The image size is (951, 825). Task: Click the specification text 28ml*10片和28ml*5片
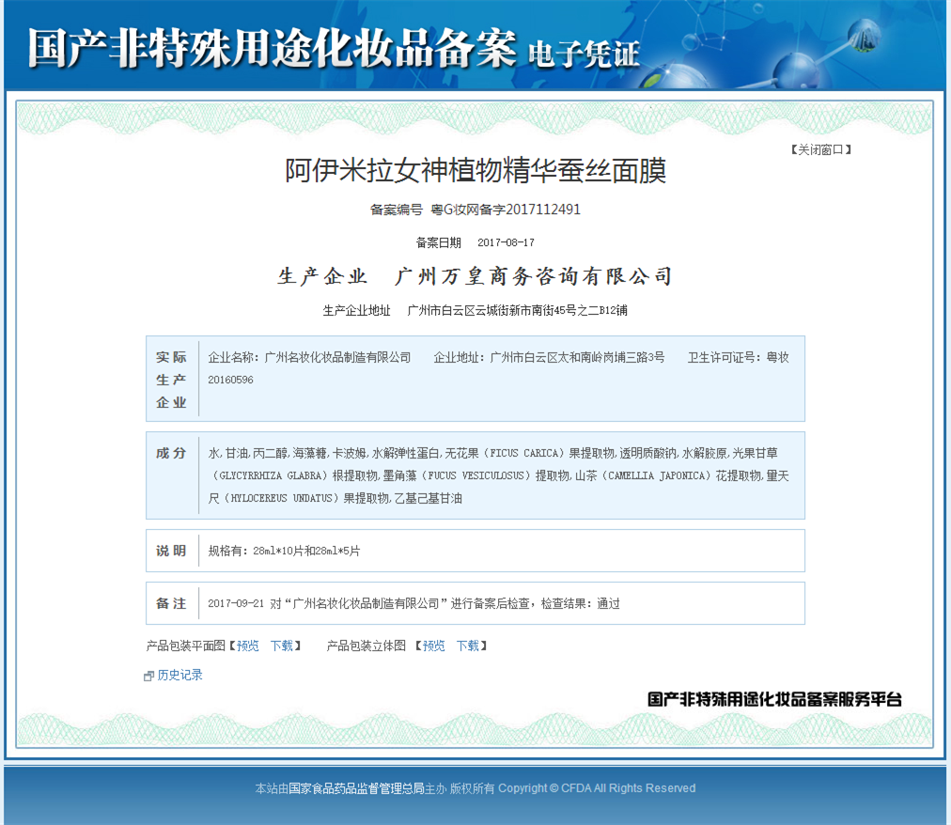coord(306,551)
